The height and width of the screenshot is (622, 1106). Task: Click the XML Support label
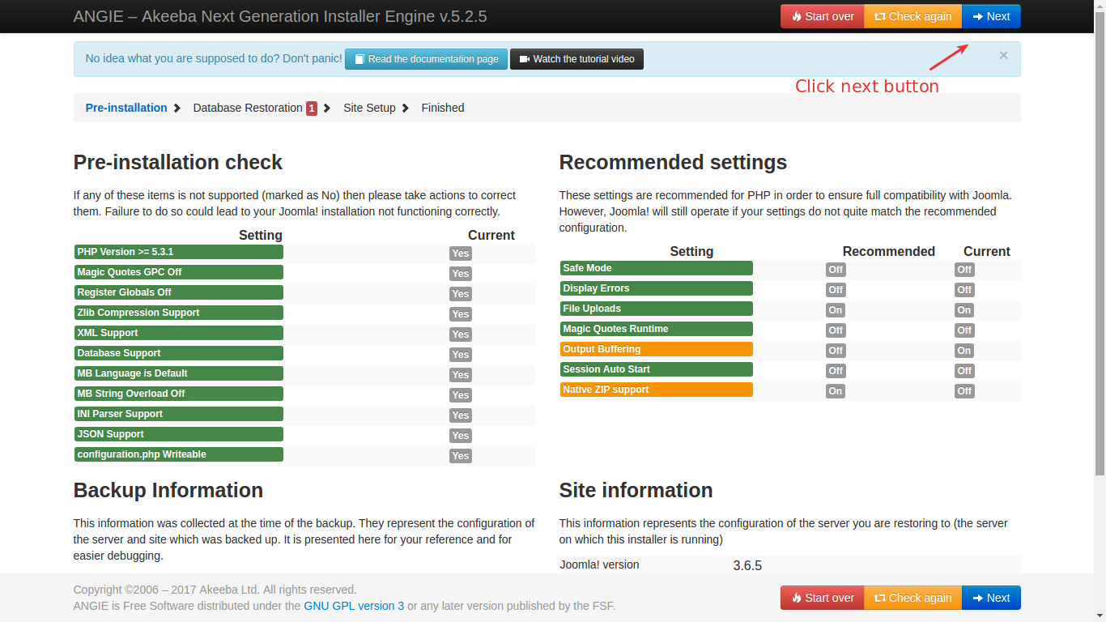[x=178, y=333]
